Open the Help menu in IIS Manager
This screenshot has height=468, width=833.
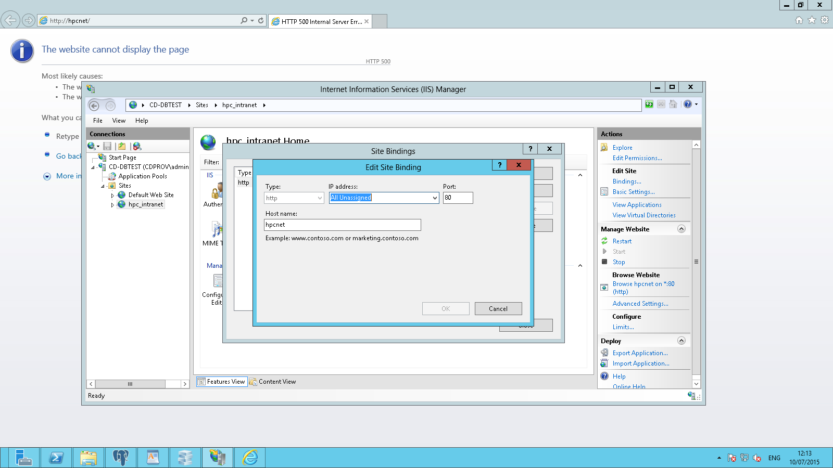[x=142, y=121]
